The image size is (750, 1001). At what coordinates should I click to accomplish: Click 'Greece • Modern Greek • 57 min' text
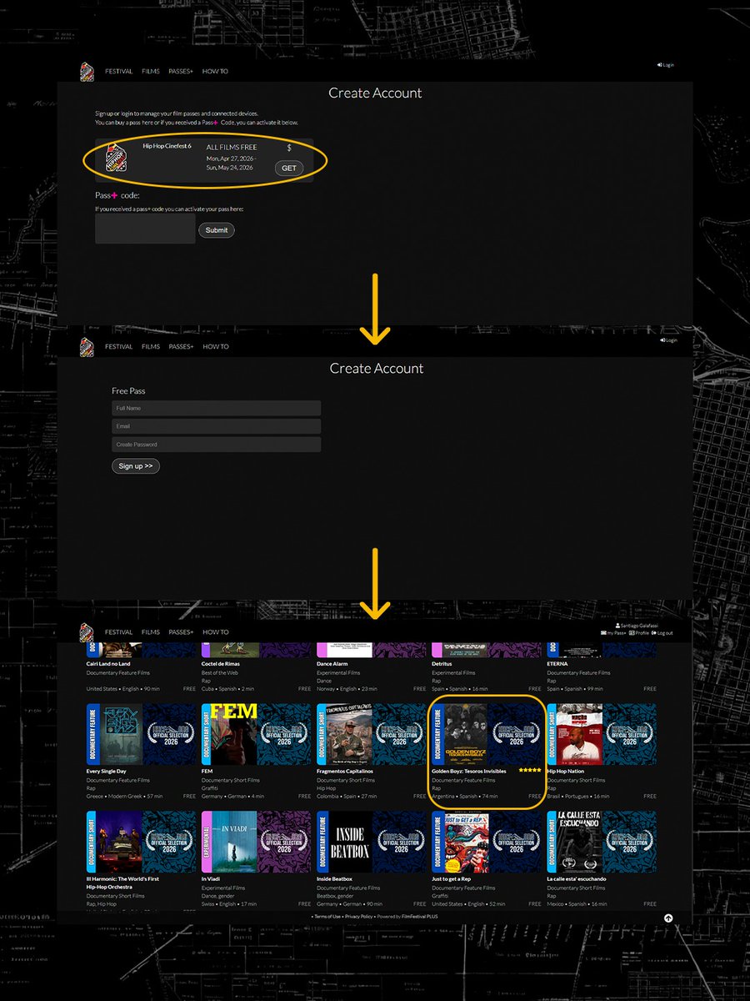[124, 797]
